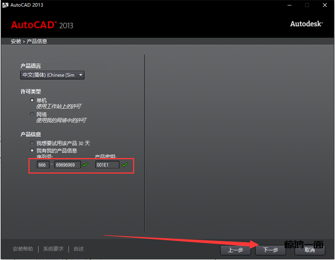Click the Autodesk logo in the header
This screenshot has width=335, height=260.
coord(306,24)
